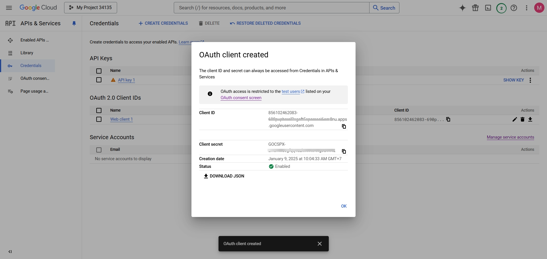Click 'No service accounts to display' text
The image size is (547, 259).
[x=123, y=159]
